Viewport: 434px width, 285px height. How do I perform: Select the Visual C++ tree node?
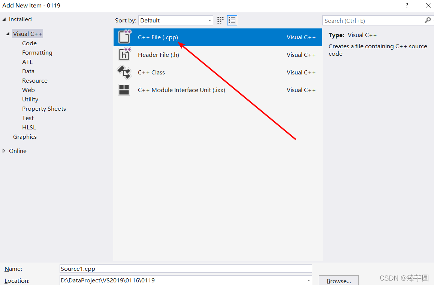(27, 33)
